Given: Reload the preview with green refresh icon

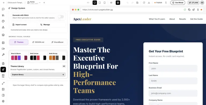Looking at the screenshot, I should click(x=185, y=10).
